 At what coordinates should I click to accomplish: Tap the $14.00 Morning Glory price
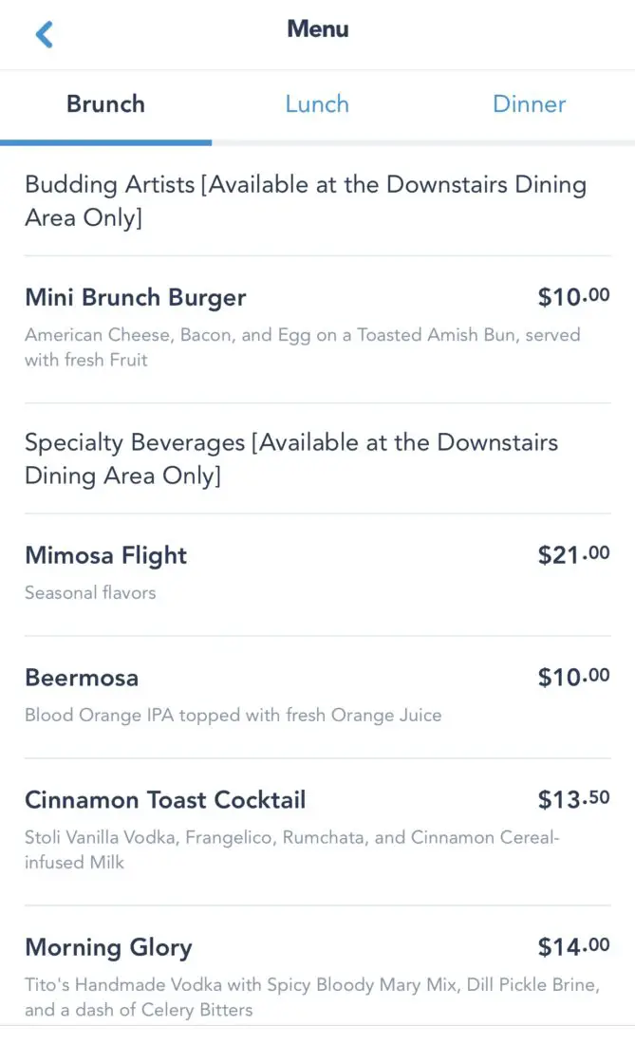coord(573,947)
